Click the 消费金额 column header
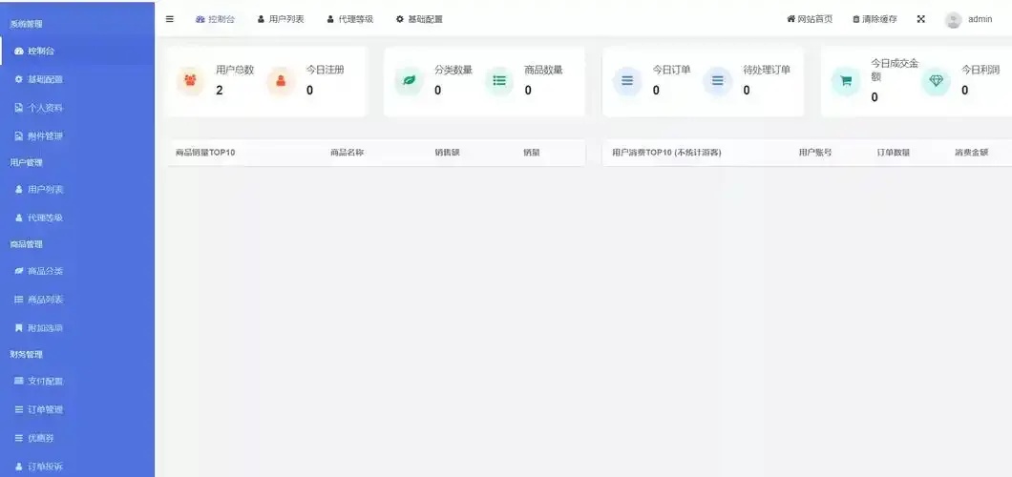The image size is (1012, 477). [971, 153]
